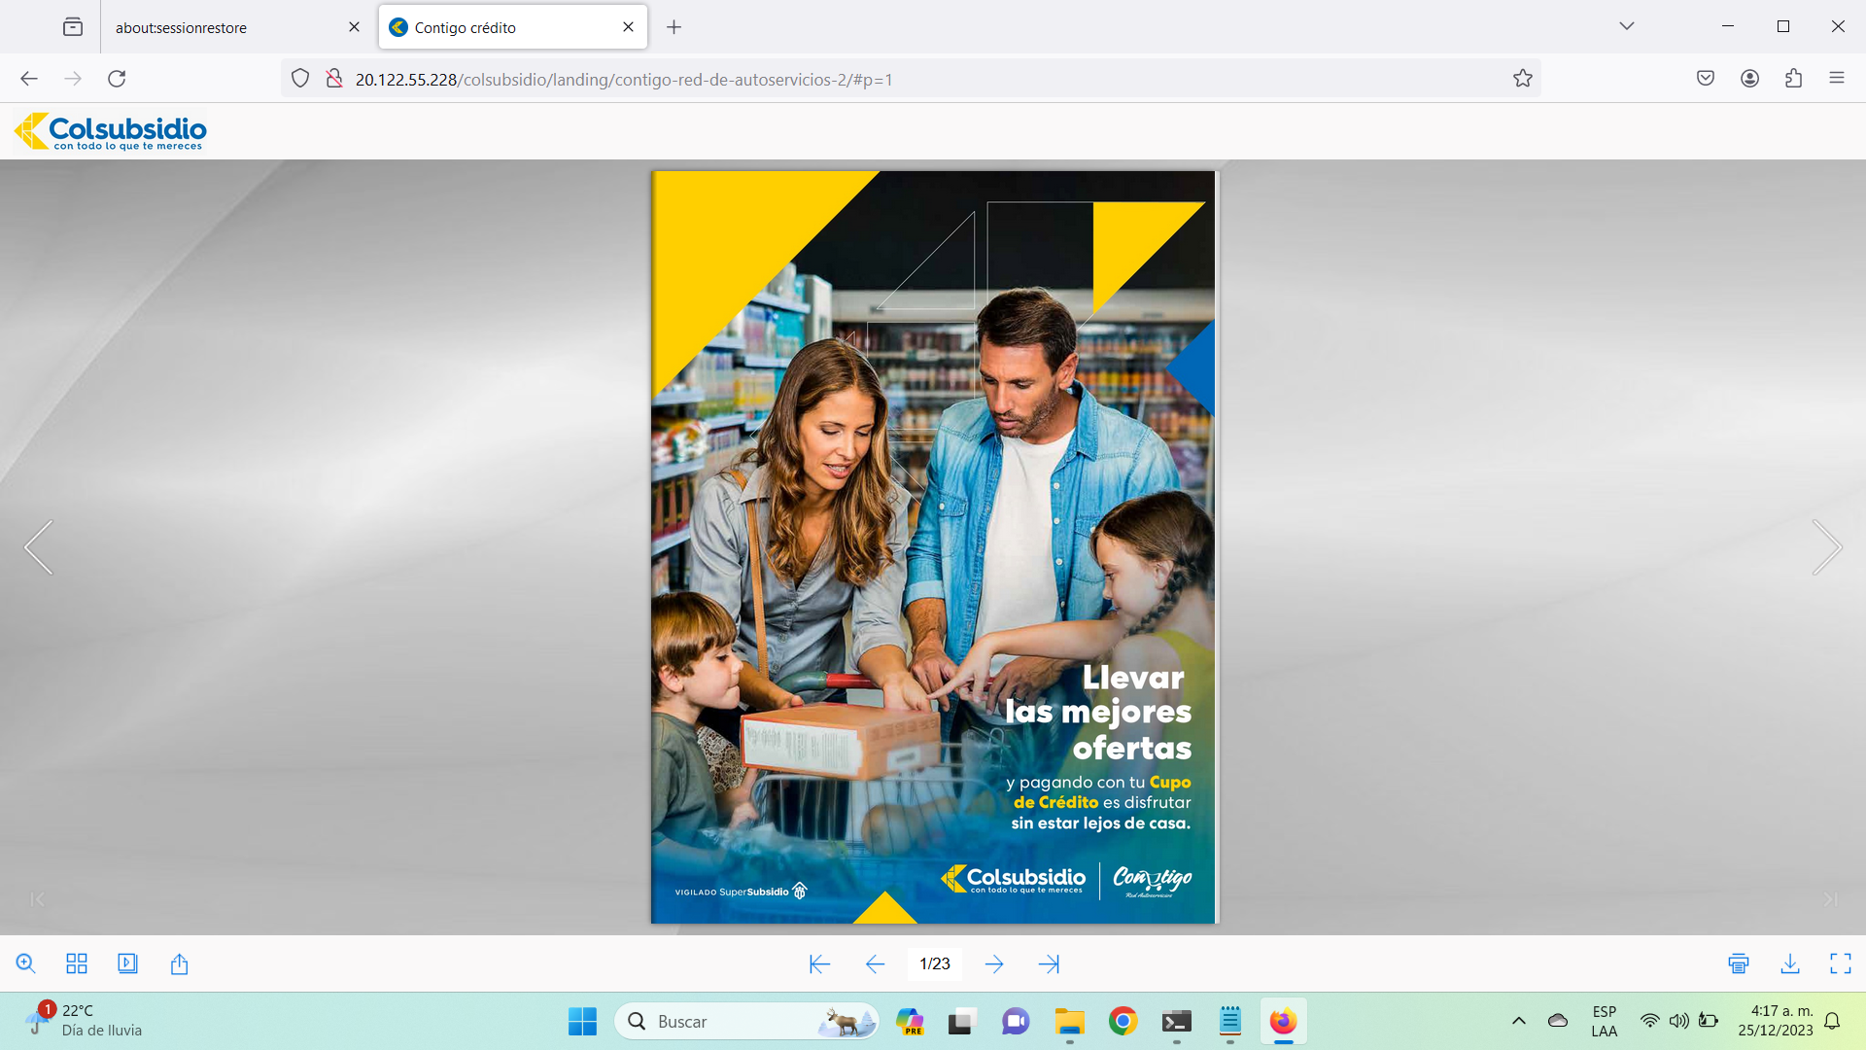Screen dimensions: 1866x1050
Task: Go to the next page using the toolbar arrow
Action: (x=994, y=963)
